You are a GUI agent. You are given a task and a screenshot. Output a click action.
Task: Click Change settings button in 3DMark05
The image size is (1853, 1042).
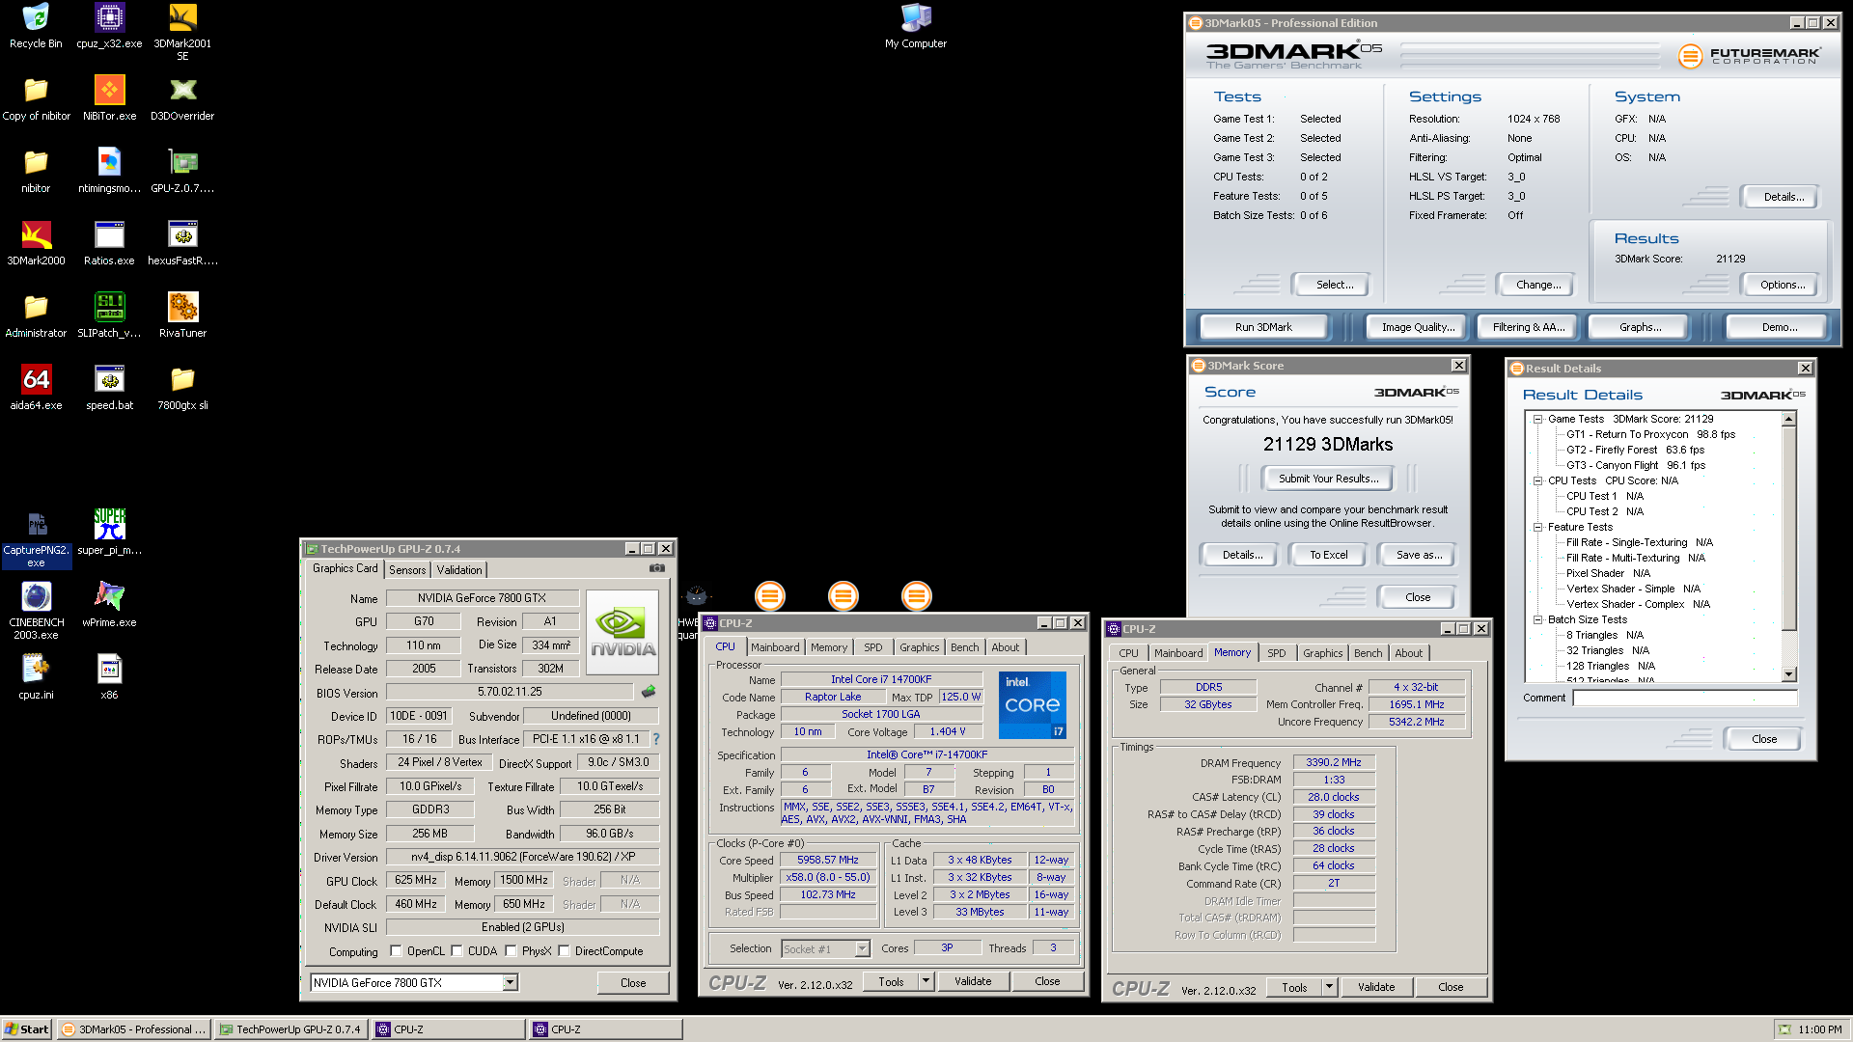[1538, 285]
